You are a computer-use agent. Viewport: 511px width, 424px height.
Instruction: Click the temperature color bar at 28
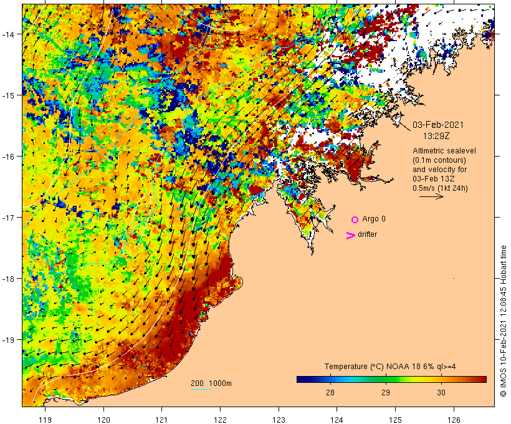click(x=330, y=379)
